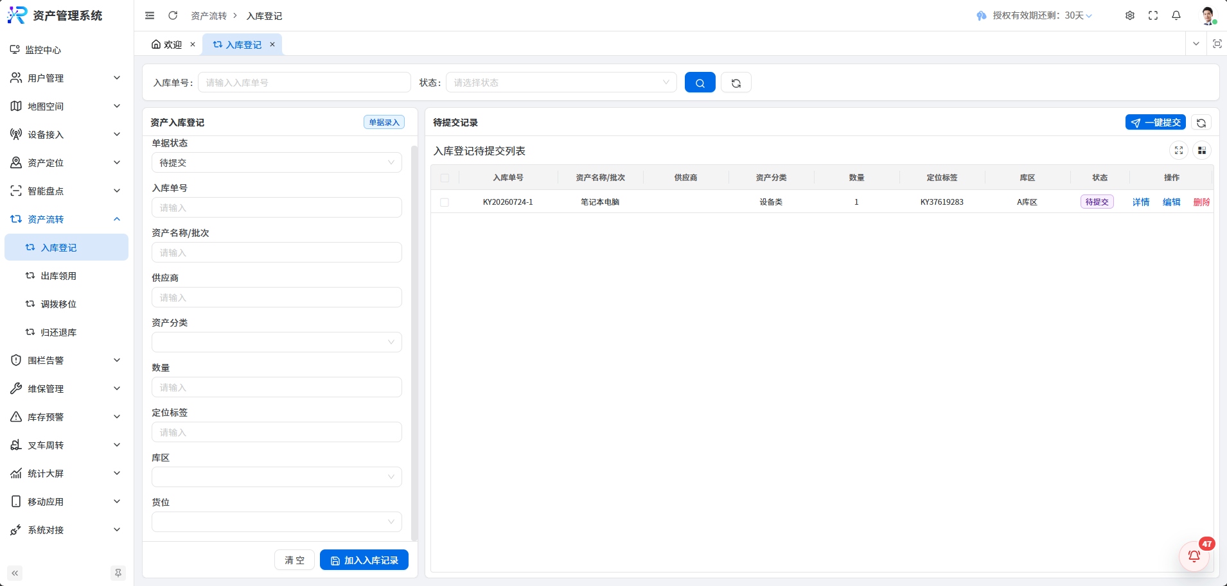The image size is (1227, 586).
Task: Toggle the sidebar menu hamburger icon
Action: 150,15
